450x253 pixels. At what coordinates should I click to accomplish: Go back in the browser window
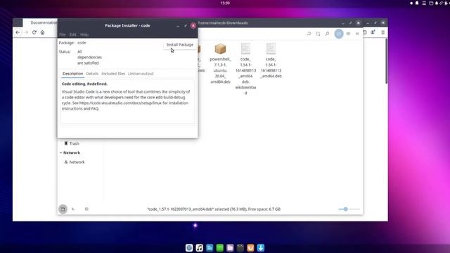pyautogui.click(x=18, y=32)
